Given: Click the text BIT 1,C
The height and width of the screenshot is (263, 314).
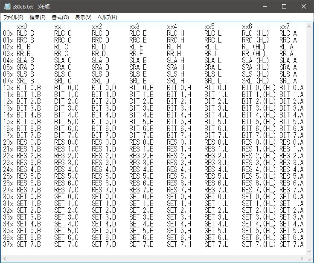Looking at the screenshot, I should (x=66, y=94).
